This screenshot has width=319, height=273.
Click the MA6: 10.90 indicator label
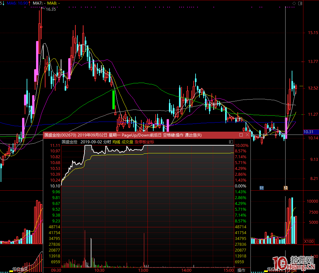tap(17, 3)
